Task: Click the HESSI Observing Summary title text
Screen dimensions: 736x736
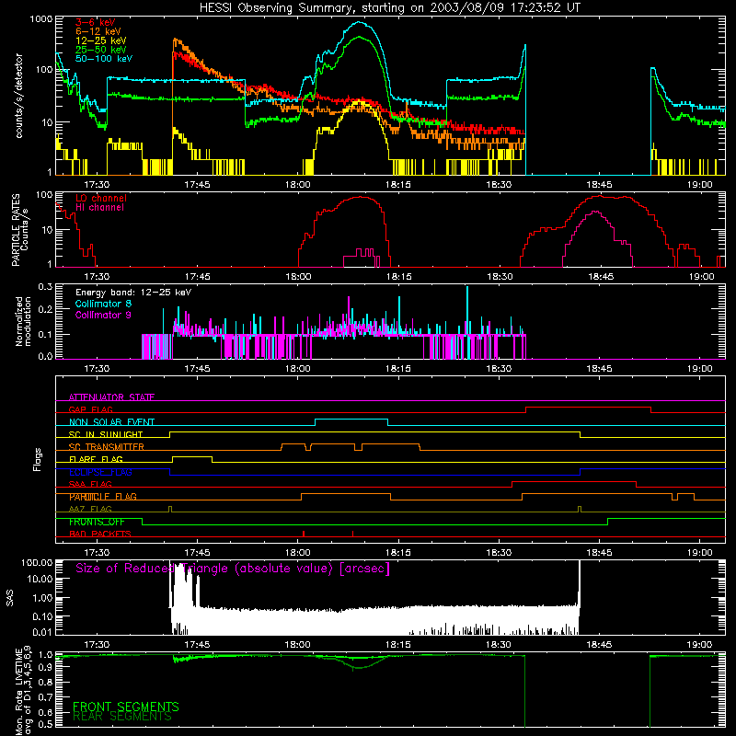Action: [390, 8]
